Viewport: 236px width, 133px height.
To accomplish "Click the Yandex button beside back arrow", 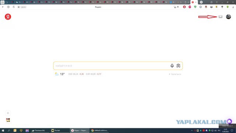I will click(x=8, y=7).
